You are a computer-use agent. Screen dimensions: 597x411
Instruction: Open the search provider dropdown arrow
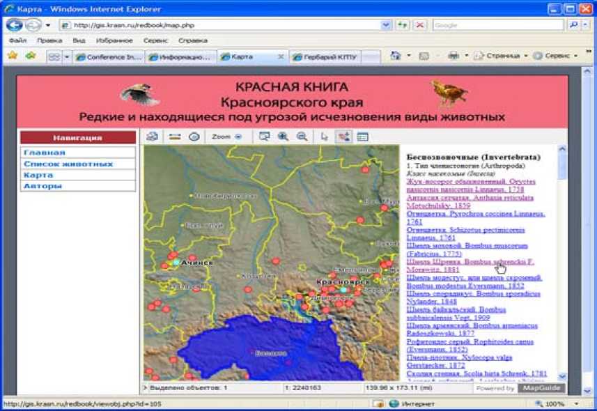(x=585, y=25)
